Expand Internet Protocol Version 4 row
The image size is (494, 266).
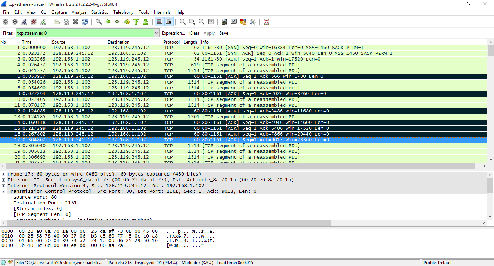click(4, 186)
